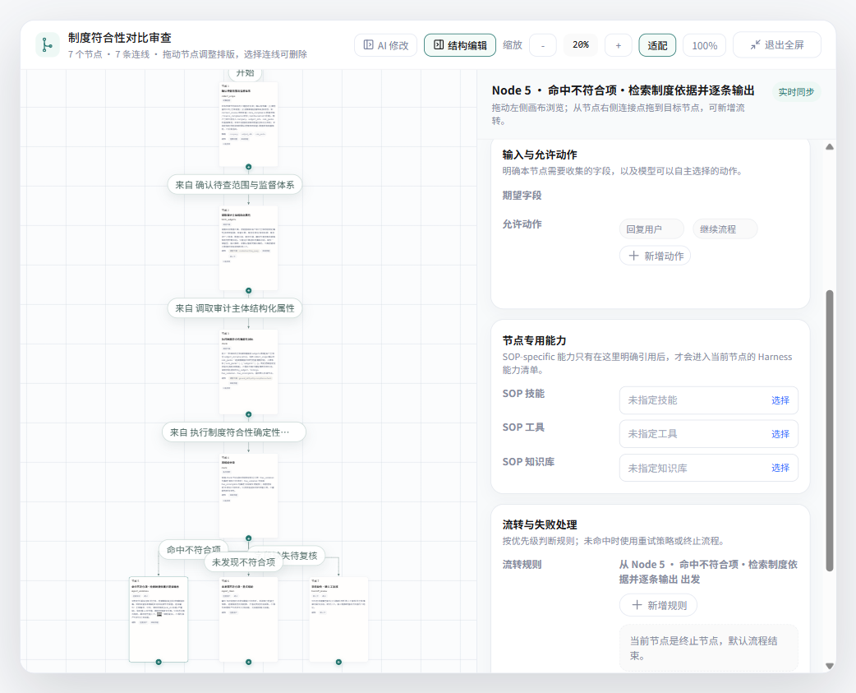Select the Node 1 card on the canvas
This screenshot has width=856, height=693.
tap(248, 124)
